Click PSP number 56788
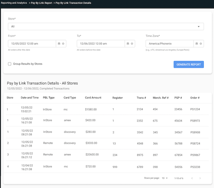Viewport: 214px width, 188px height. (178, 143)
